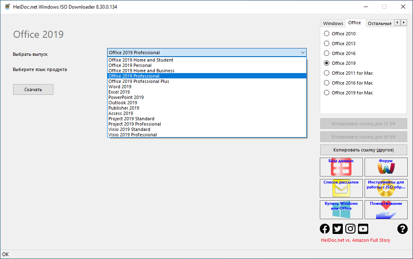The height and width of the screenshot is (259, 413).
Task: Choose Project 2019 Standard entry
Action: click(x=207, y=119)
